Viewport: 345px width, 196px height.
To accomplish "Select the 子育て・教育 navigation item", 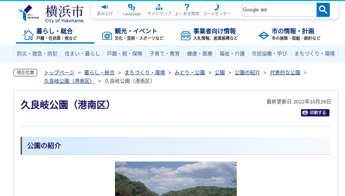I will point(165,53).
